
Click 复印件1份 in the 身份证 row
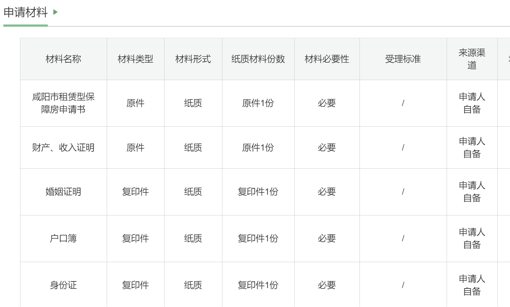coord(258,285)
